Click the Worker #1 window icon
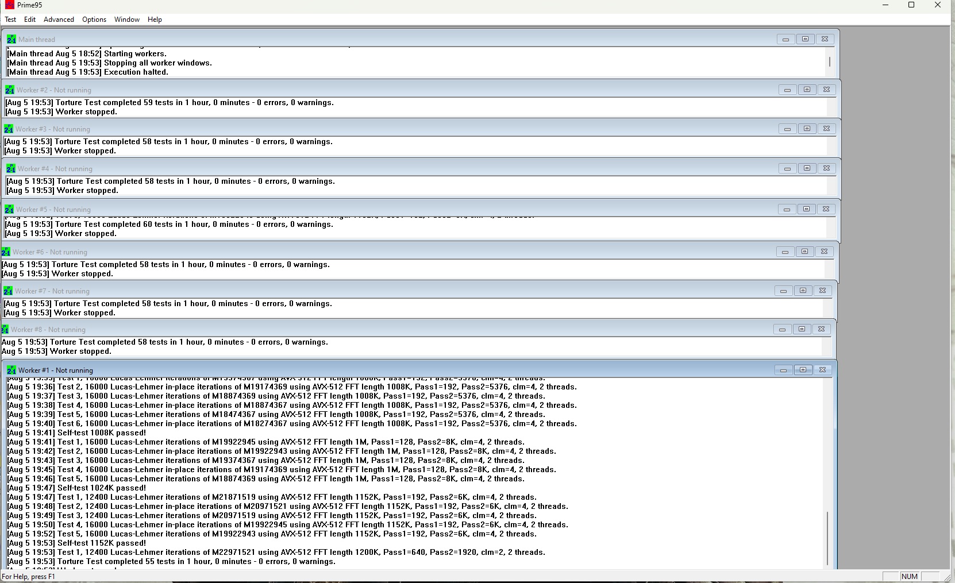 pyautogui.click(x=11, y=370)
